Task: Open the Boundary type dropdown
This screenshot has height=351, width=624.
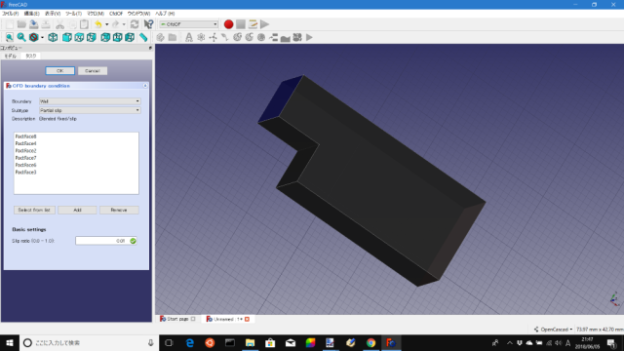Action: click(x=90, y=101)
